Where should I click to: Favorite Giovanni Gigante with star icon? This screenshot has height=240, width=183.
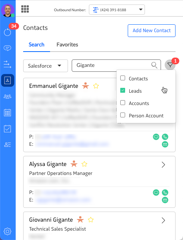(x=91, y=220)
